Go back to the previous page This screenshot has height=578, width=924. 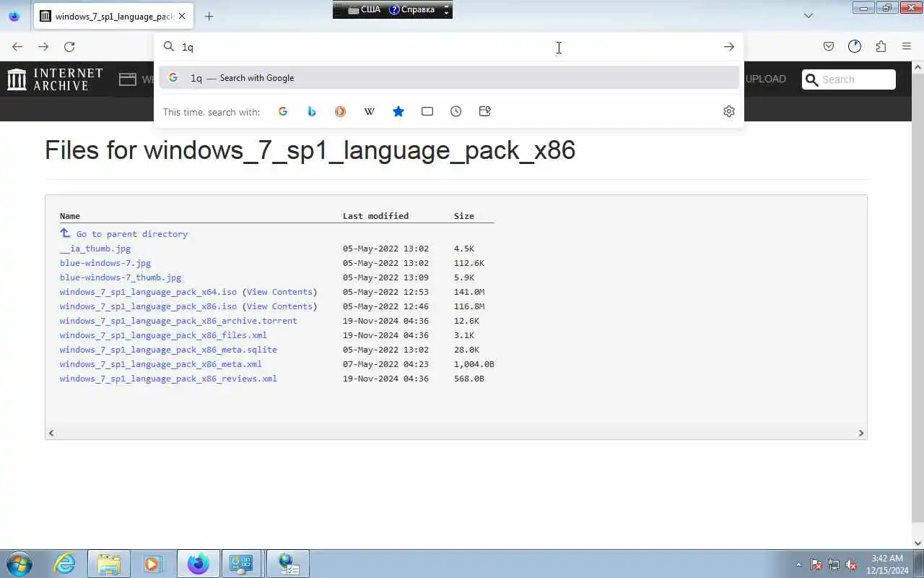pos(17,47)
